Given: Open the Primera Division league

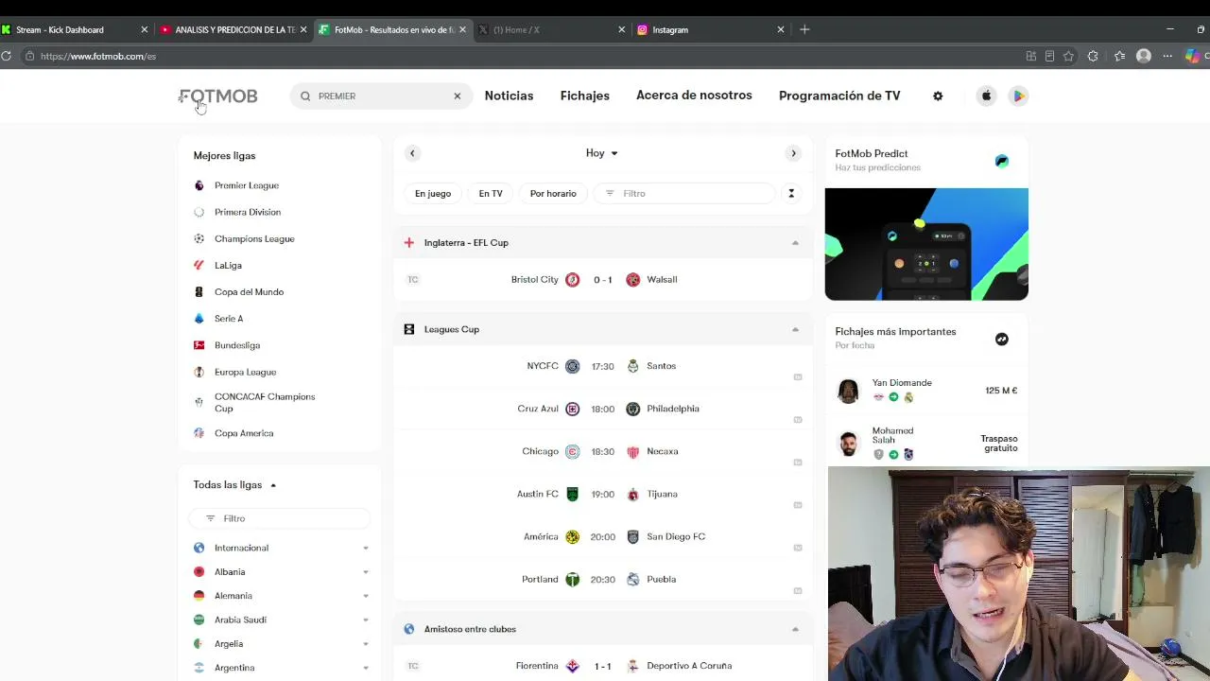Looking at the screenshot, I should point(248,212).
